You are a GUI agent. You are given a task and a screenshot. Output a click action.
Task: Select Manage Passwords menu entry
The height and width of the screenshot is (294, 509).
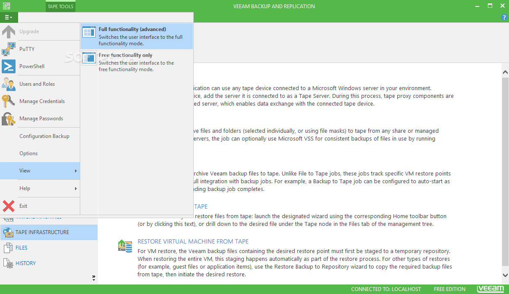[40, 119]
